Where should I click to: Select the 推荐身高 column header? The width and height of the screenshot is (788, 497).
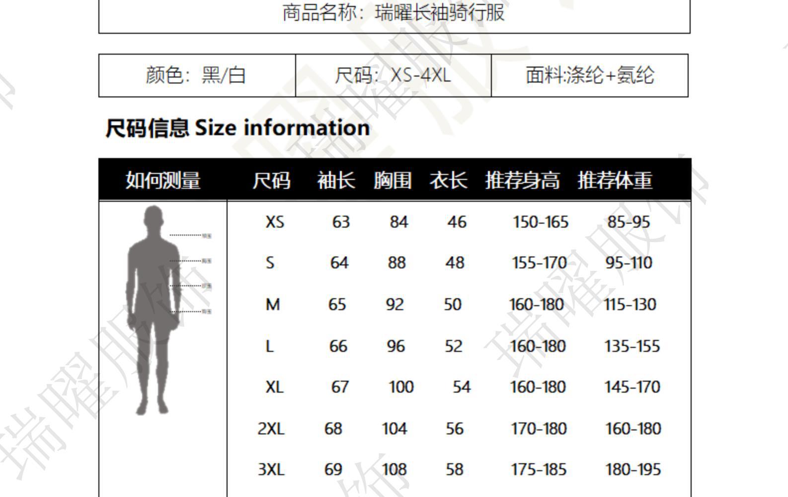pos(523,180)
